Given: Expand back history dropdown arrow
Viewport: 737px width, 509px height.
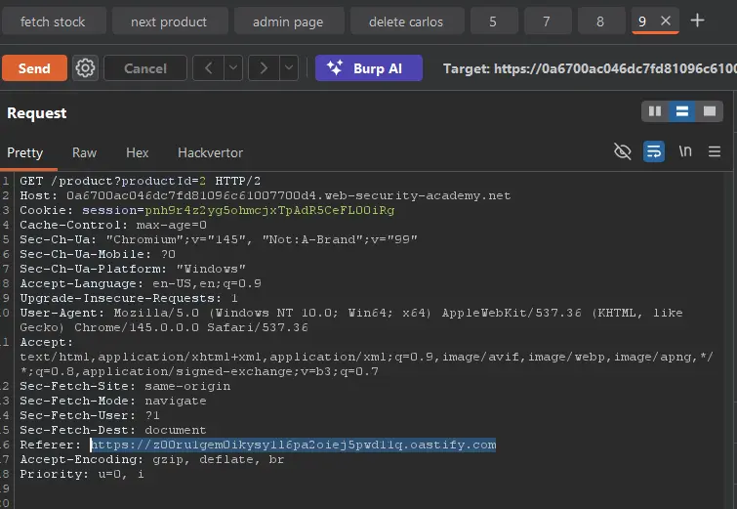Looking at the screenshot, I should [x=233, y=68].
